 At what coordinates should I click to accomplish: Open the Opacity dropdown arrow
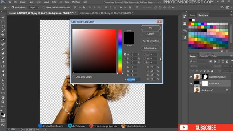tap(232, 66)
